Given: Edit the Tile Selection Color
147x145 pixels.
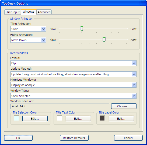Looking at the screenshot, I should [35, 119].
